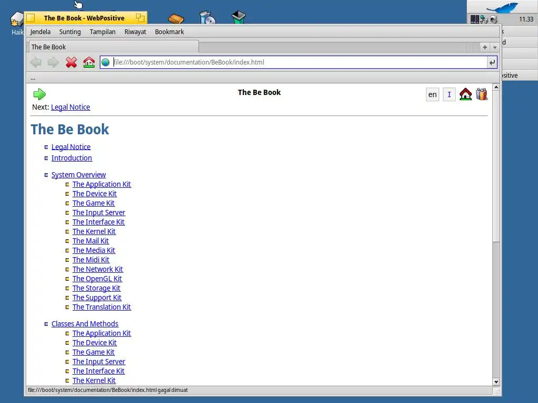The height and width of the screenshot is (403, 538).
Task: Follow the Next: Legal Notice link
Action: [x=70, y=107]
